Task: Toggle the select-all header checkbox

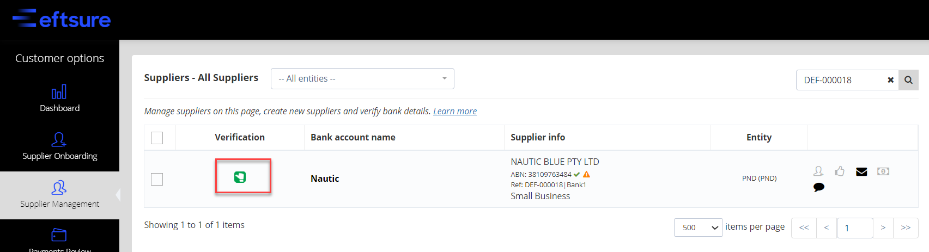Action: click(x=157, y=138)
